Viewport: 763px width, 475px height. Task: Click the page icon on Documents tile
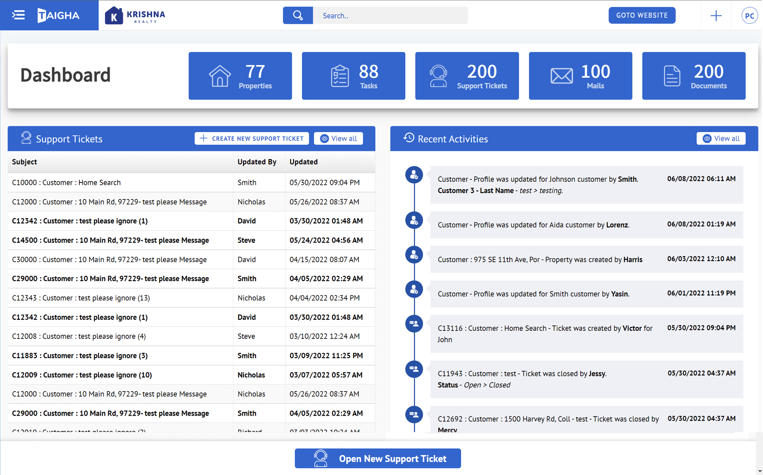672,76
